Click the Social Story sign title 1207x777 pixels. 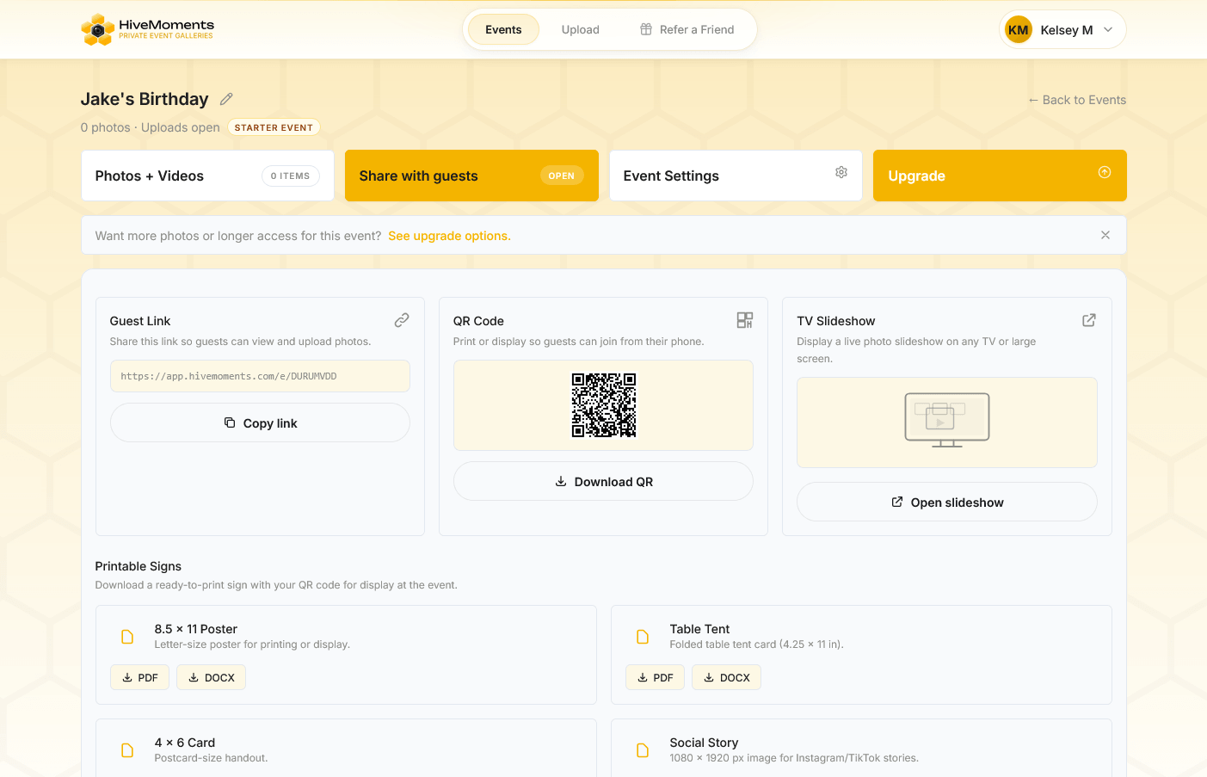click(x=704, y=743)
